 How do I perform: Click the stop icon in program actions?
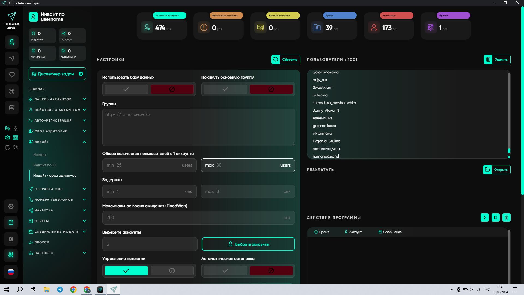click(496, 217)
